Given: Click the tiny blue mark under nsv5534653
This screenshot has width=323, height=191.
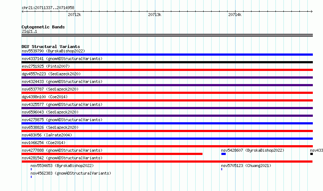Looking at the screenshot, I should [31, 169].
